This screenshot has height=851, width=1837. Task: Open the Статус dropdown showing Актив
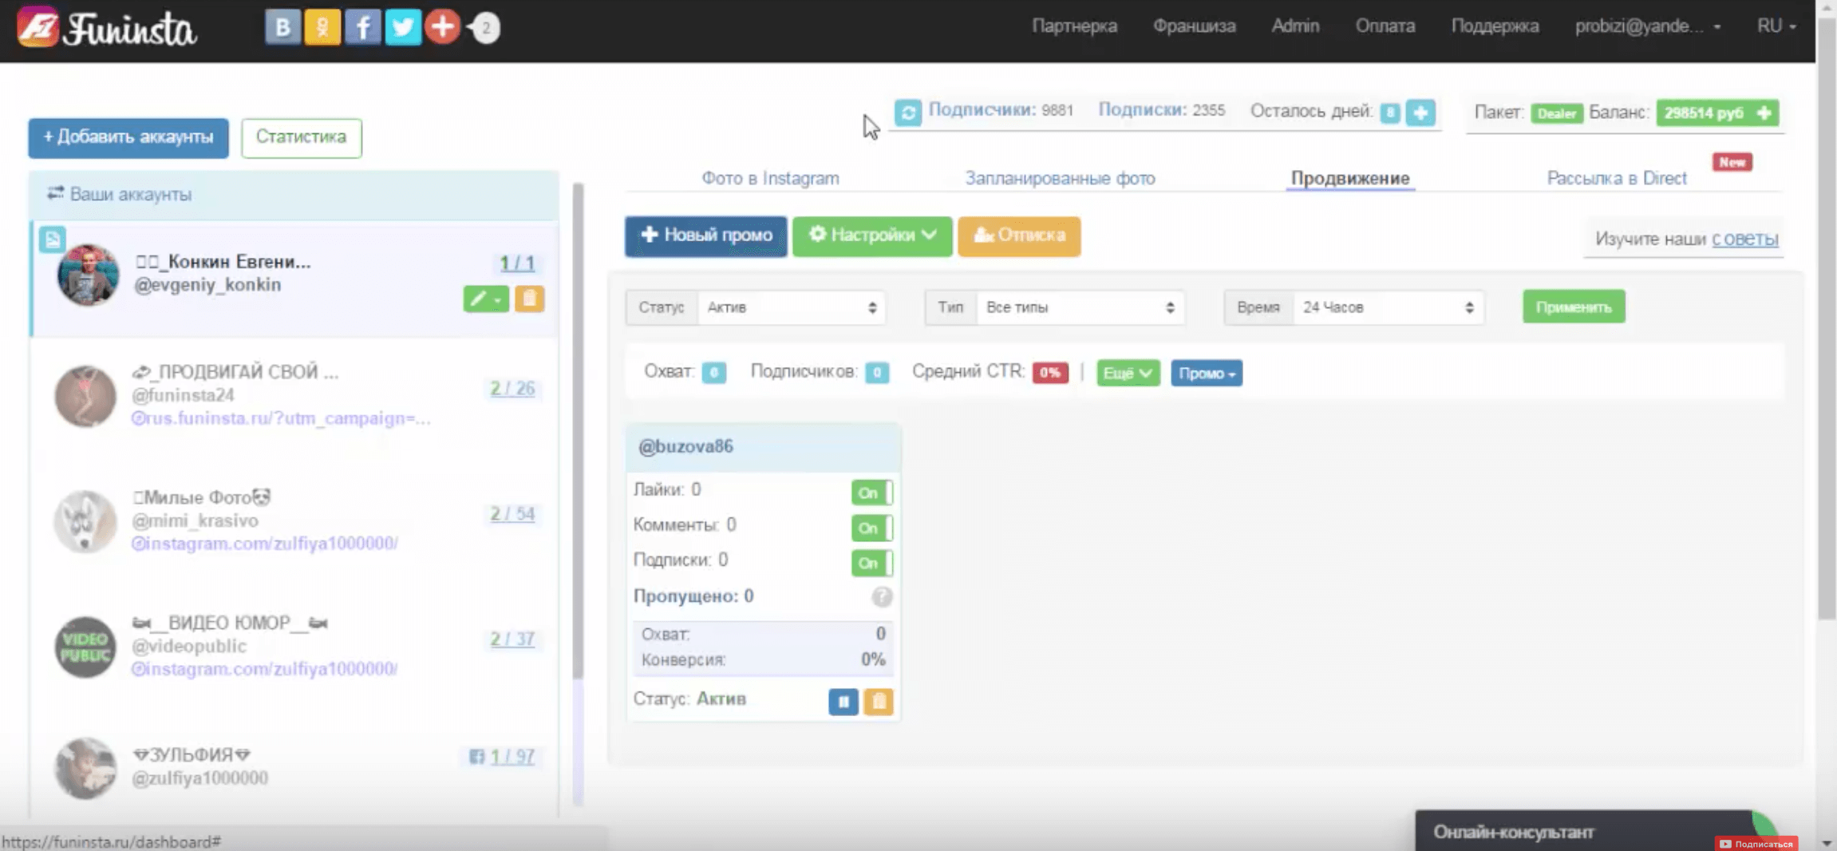point(791,307)
